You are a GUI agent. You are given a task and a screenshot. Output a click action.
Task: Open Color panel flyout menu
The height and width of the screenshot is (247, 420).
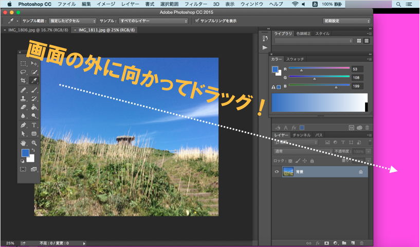tap(369, 59)
